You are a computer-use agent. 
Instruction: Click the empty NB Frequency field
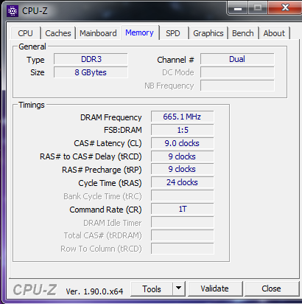237,86
